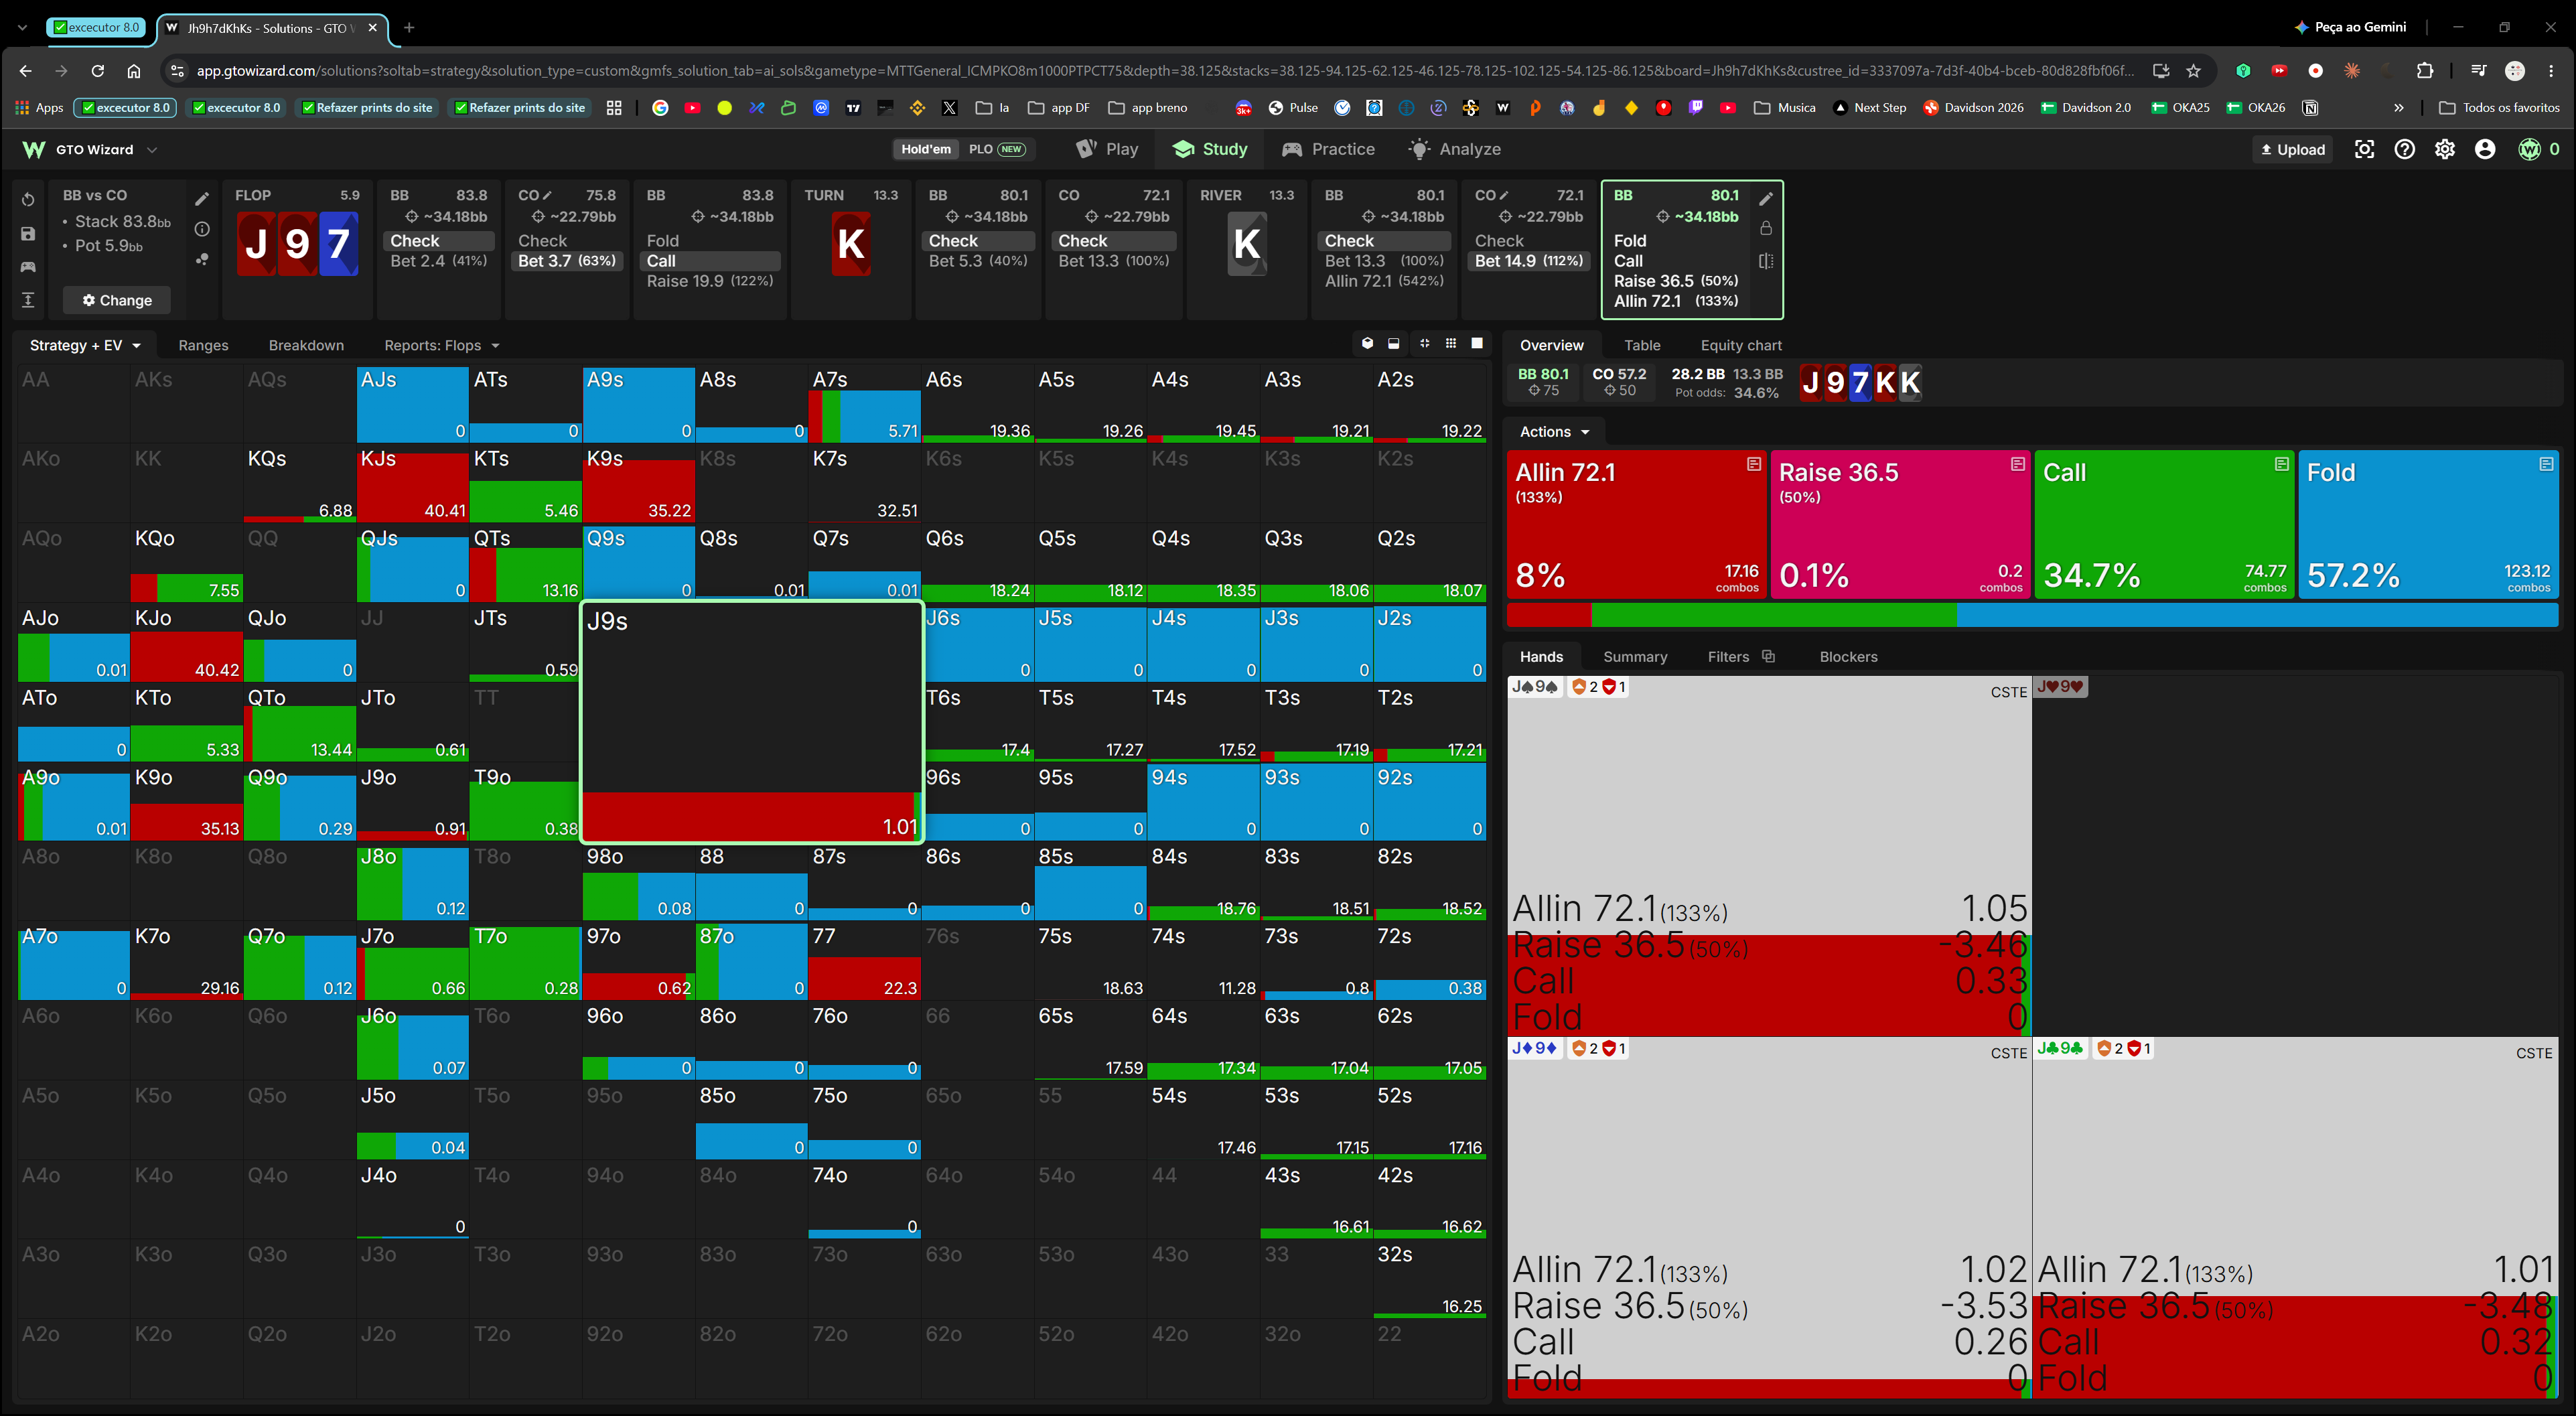Click the Upload button
This screenshot has height=1416, width=2576.
pos(2293,149)
